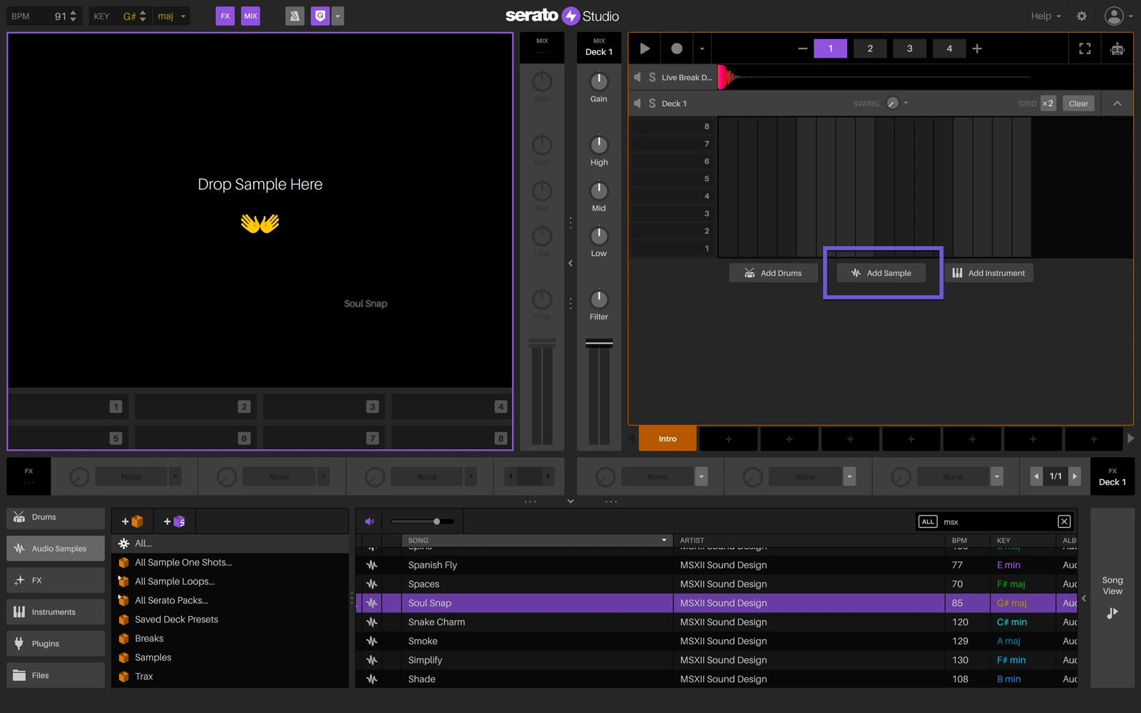Open the Files category

coord(56,675)
